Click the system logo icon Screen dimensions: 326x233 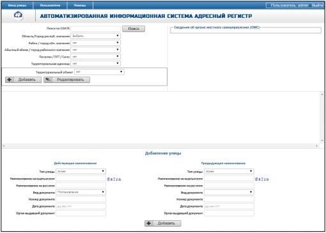19,15
